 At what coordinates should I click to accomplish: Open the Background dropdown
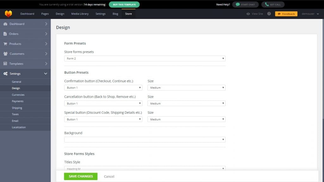click(x=145, y=139)
